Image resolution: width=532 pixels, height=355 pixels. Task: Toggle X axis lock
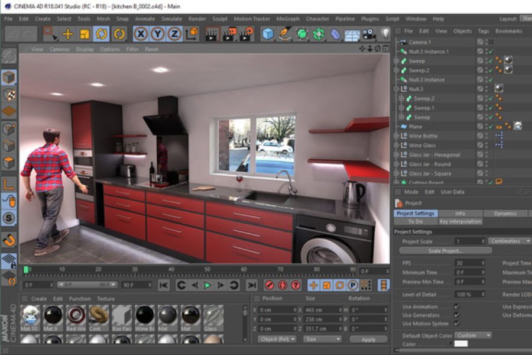[141, 34]
